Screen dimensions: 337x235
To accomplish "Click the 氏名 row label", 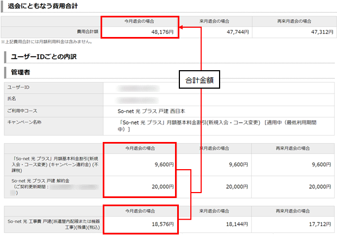I will 13,99.
